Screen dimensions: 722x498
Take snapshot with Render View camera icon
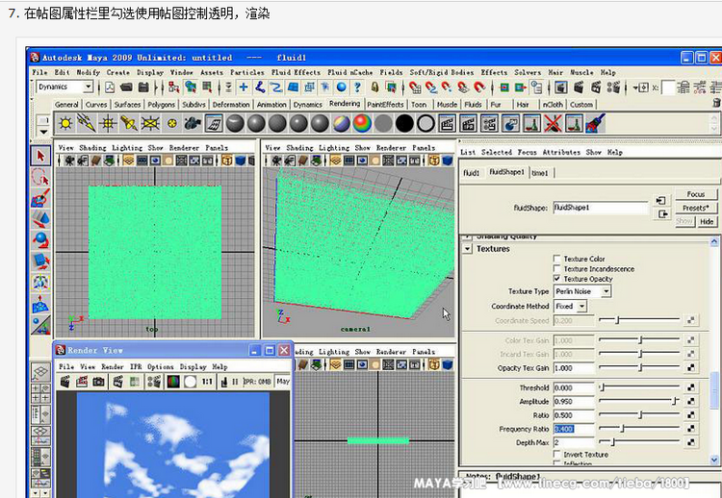pos(98,382)
